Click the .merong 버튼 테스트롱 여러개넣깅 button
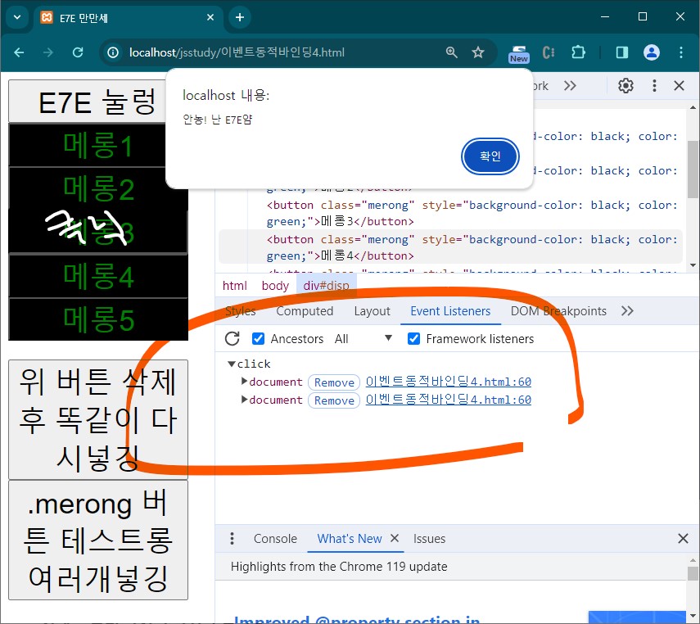The width and height of the screenshot is (700, 624). (98, 540)
